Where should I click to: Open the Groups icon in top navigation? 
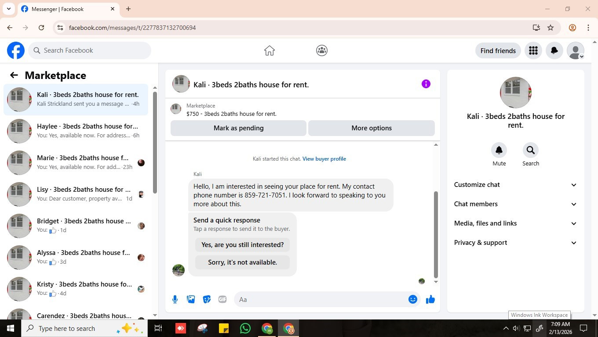tap(322, 50)
